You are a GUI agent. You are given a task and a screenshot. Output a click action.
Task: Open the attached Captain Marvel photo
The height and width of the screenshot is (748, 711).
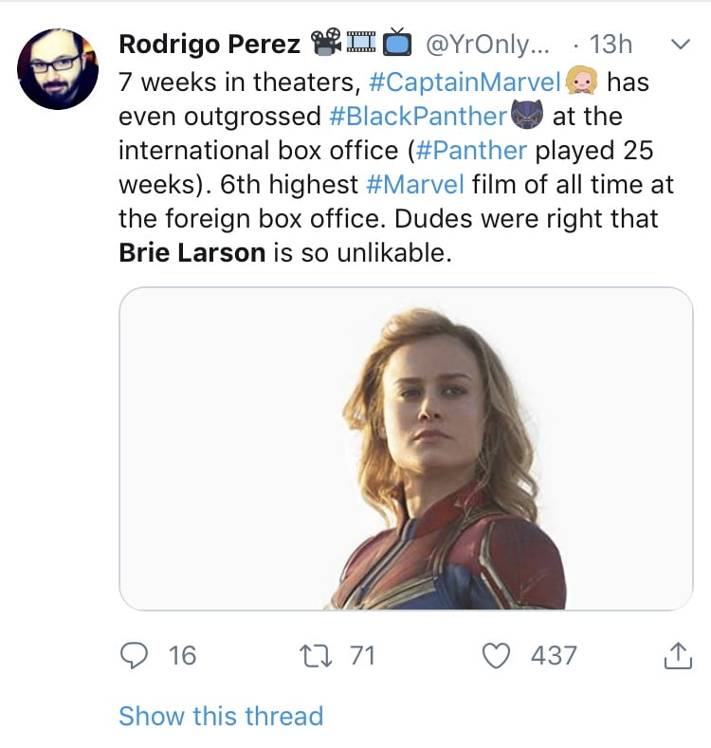click(406, 447)
